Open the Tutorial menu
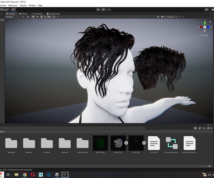Viewport: 214px width, 178px height. [23, 5]
